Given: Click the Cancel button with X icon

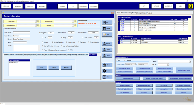Looking at the screenshot, I should [107, 71].
